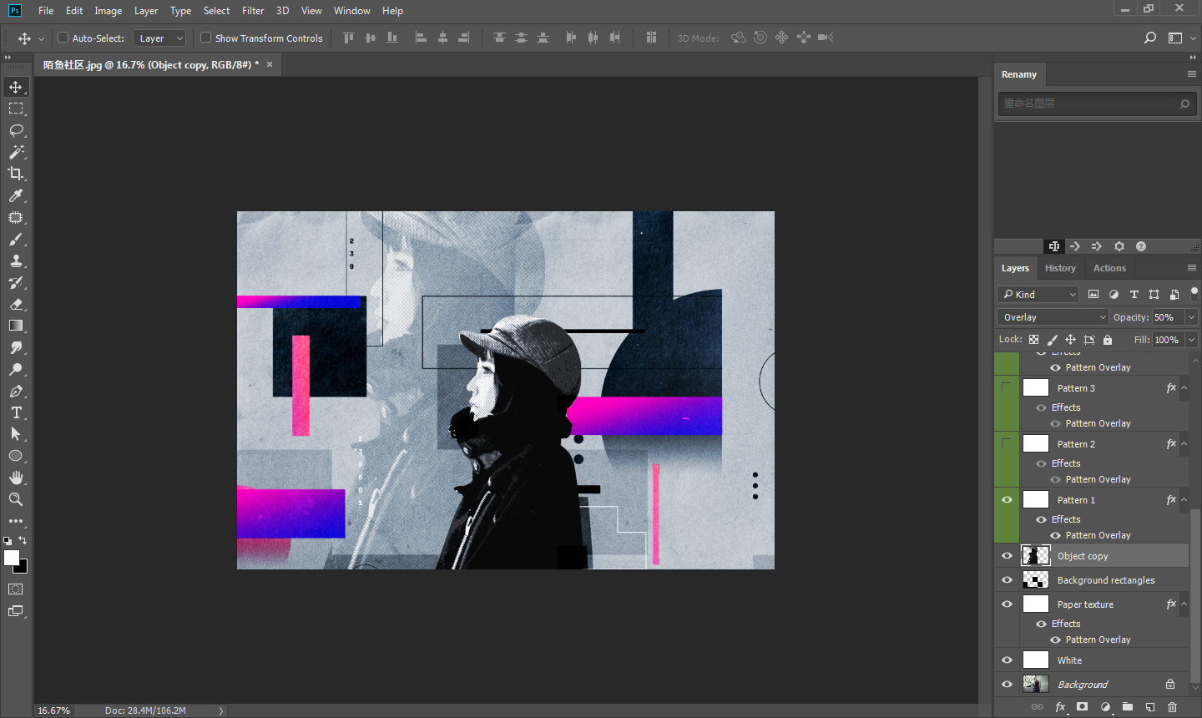
Task: Open the Renamy panel options menu
Action: [1192, 74]
